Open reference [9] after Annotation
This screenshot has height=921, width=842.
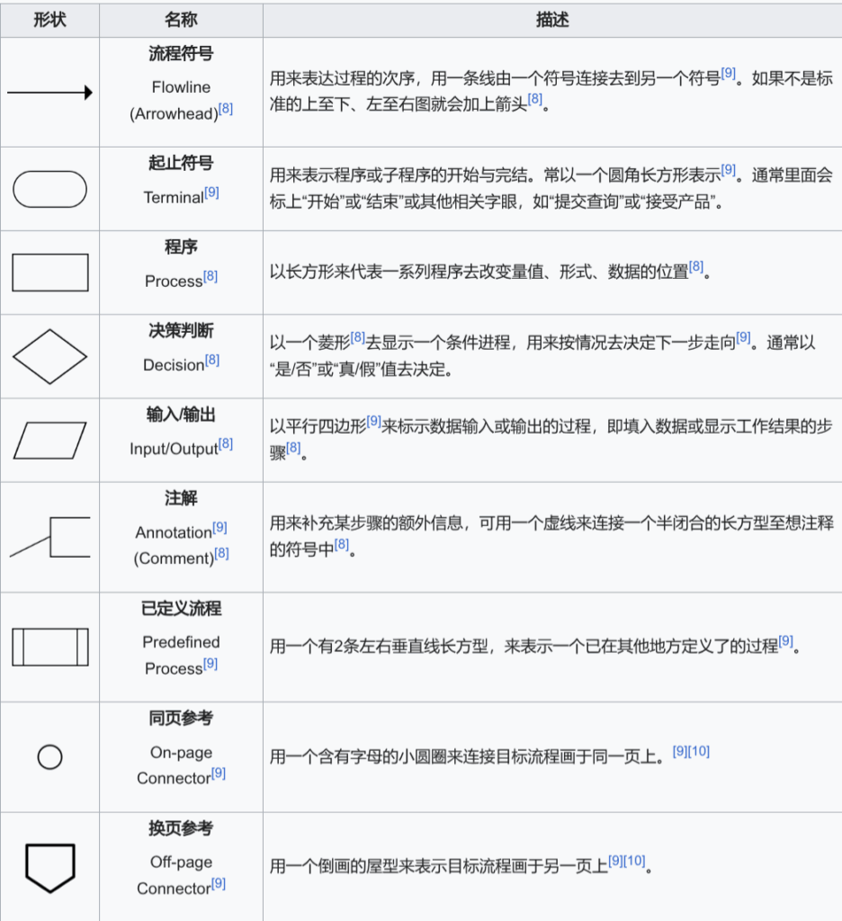219,527
